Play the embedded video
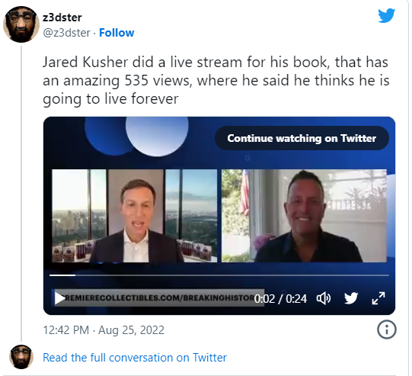The image size is (412, 376). tap(59, 298)
